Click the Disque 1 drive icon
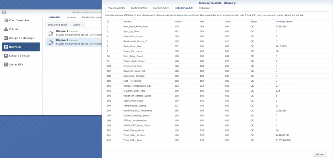The width and height of the screenshot is (333, 158). [50, 33]
